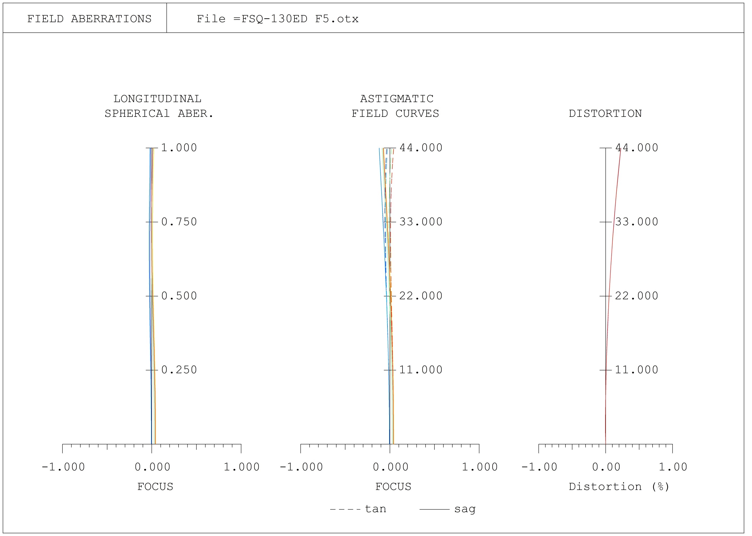Click the 0.500 tick label on spherical plot
This screenshot has width=752, height=536.
(179, 295)
